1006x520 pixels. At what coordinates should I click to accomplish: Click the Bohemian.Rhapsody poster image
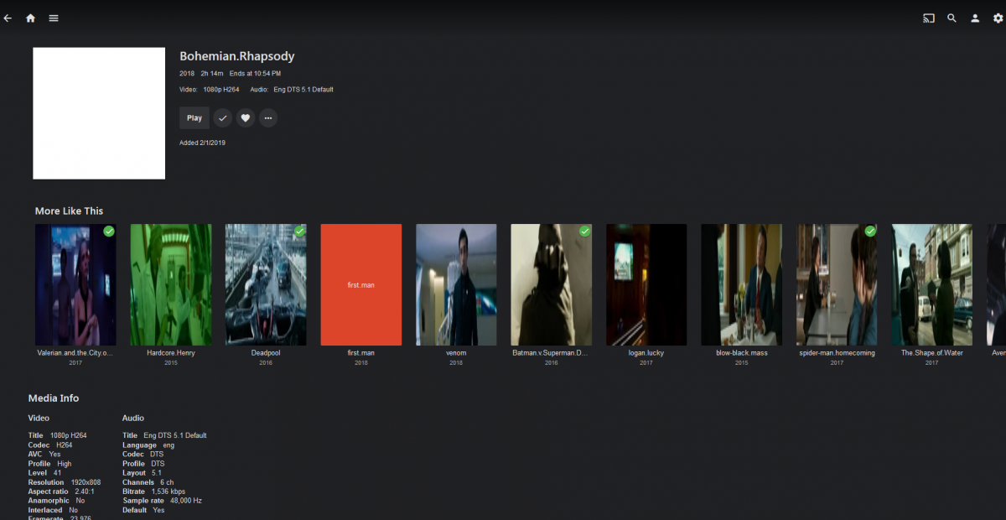[x=99, y=113]
